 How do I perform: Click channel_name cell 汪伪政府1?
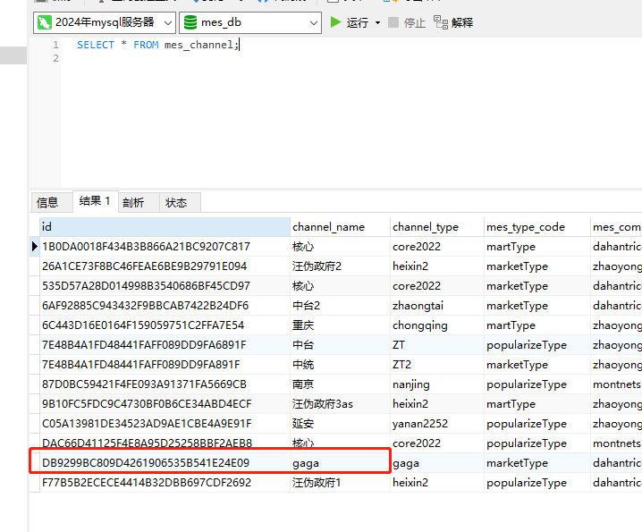point(341,483)
